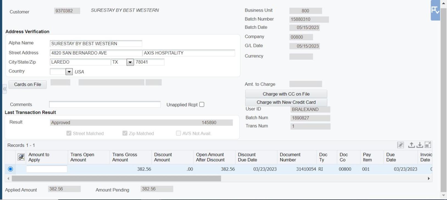Toggle the AVS Not Avail. checkbox
This screenshot has height=200, width=447.
click(178, 133)
